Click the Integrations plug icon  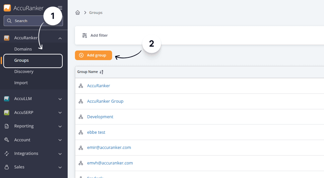coord(7,154)
